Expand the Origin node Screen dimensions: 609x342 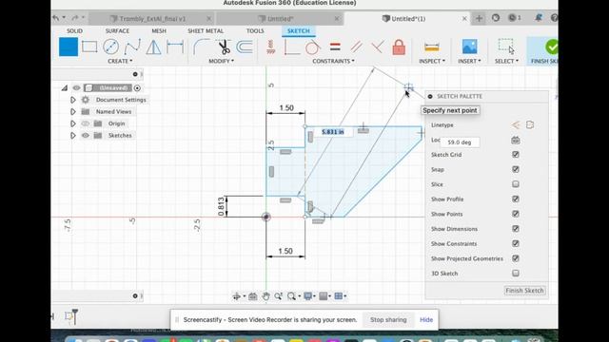tap(72, 123)
